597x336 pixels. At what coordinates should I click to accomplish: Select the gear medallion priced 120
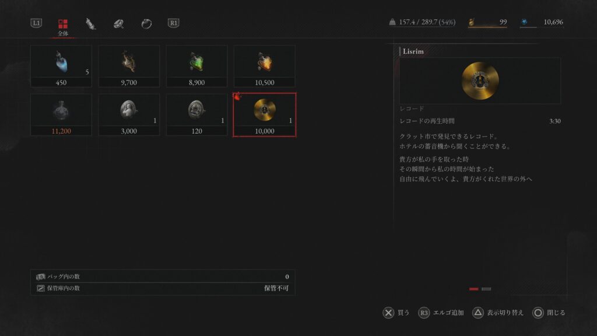click(x=196, y=115)
